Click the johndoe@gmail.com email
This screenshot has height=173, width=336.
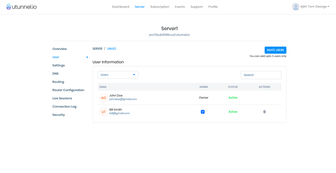(123, 99)
